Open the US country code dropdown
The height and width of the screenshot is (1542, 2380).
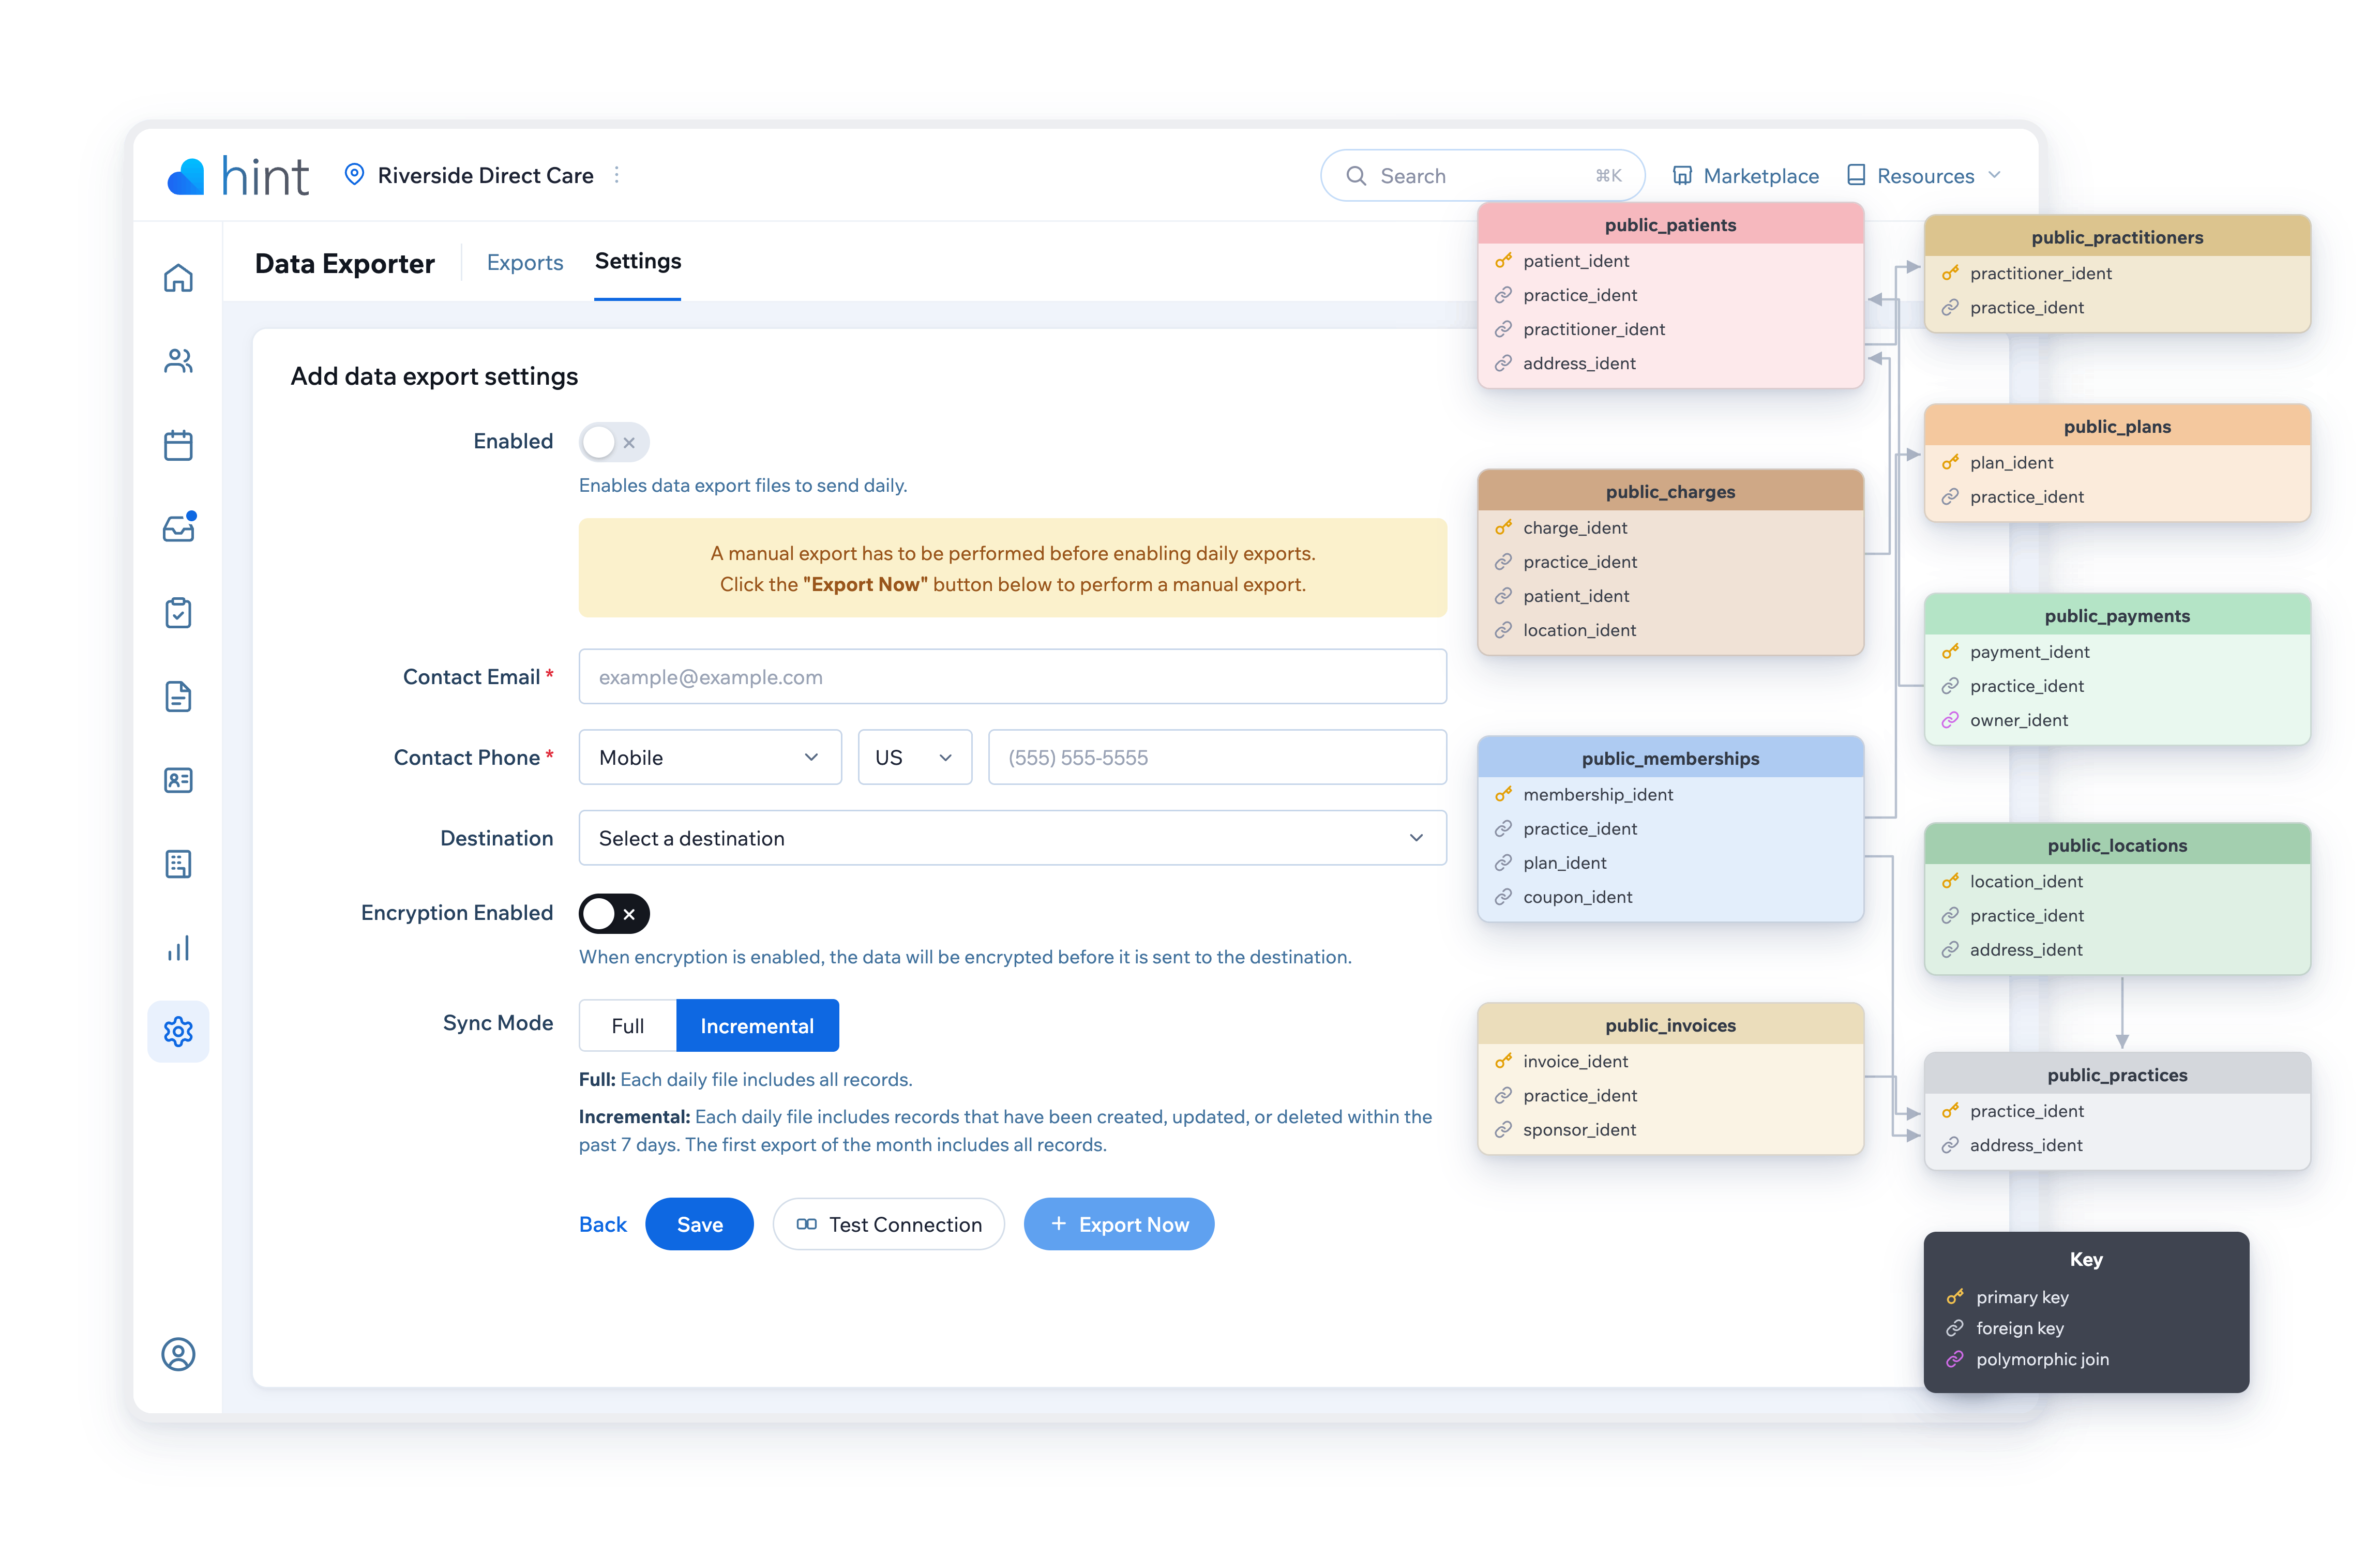click(x=914, y=757)
